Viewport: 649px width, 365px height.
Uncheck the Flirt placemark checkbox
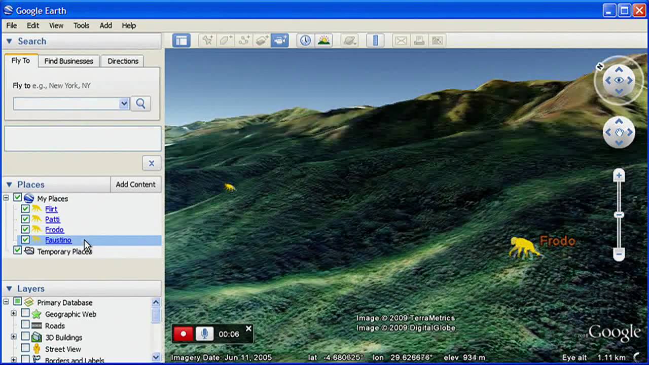25,208
